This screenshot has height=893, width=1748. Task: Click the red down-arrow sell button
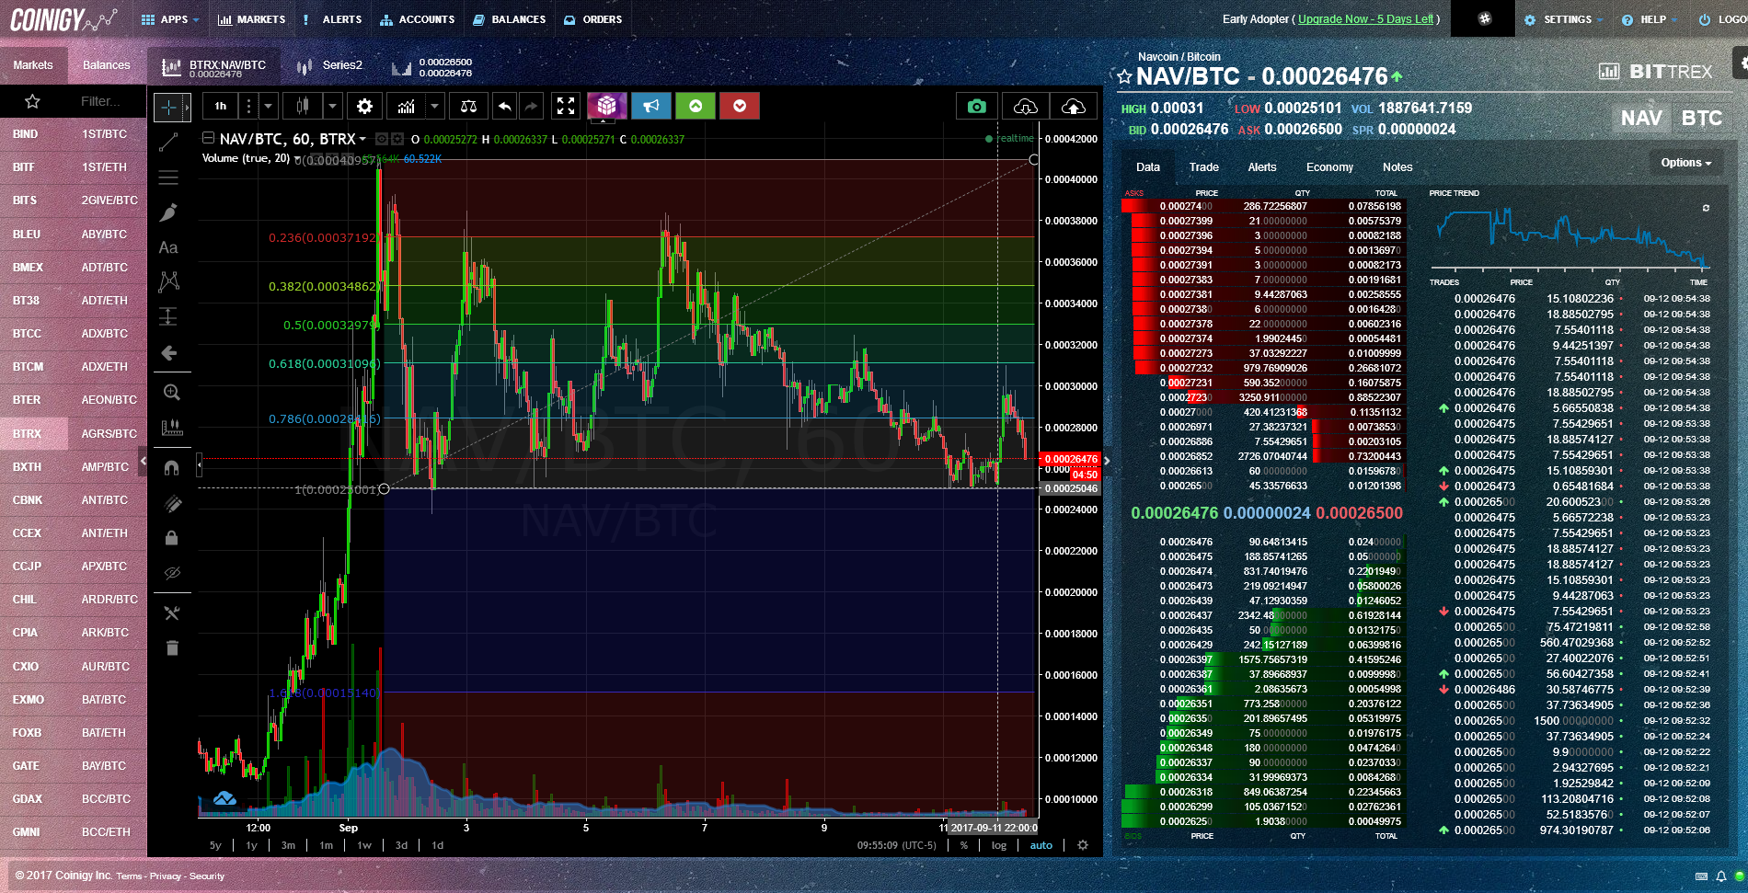[740, 107]
